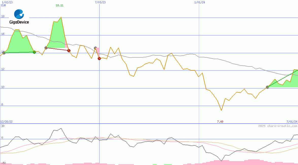This screenshot has height=165, width=298.
Task: Click gray marker starting the rising green trend line
Action: pyautogui.click(x=267, y=87)
